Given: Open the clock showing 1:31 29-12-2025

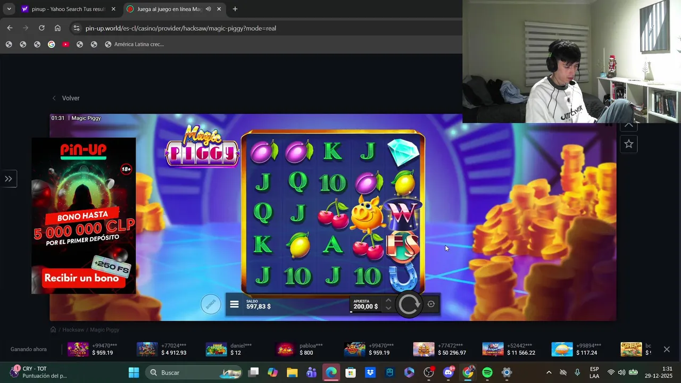Looking at the screenshot, I should click(658, 372).
